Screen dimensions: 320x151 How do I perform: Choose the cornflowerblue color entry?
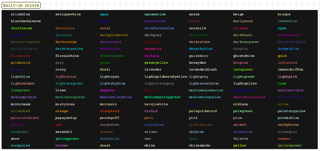(x=159, y=28)
